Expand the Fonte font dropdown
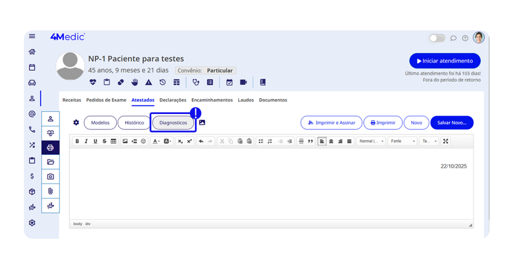The image size is (513, 269). [x=403, y=141]
